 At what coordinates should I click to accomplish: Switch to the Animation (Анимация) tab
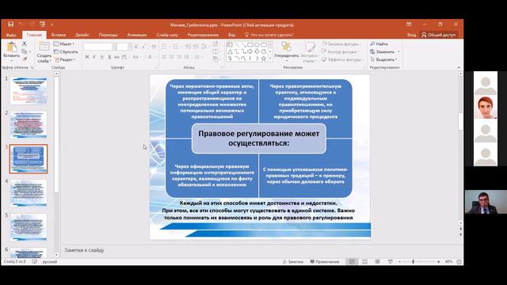coord(137,35)
